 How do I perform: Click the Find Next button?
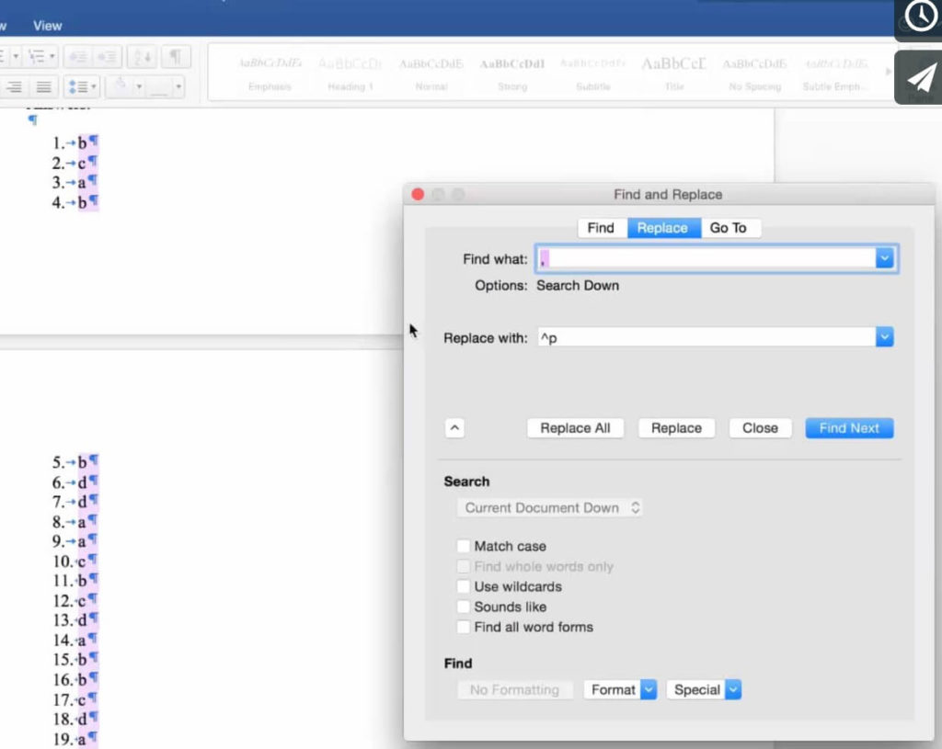pos(849,428)
